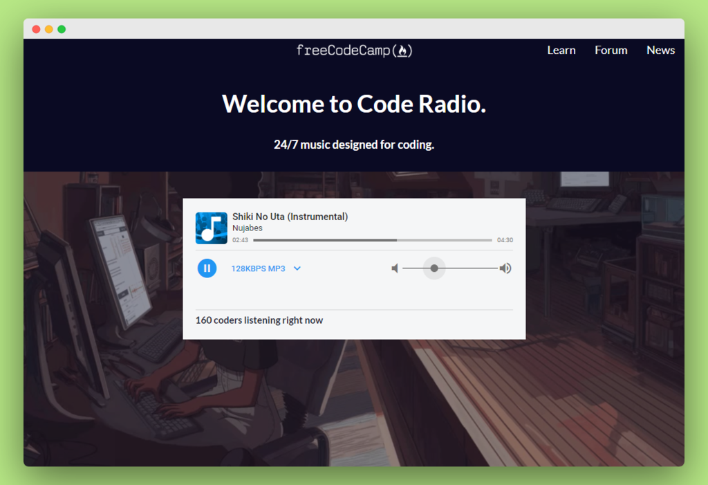Screen dimensions: 708x485
Task: Click the artist name Nujabes
Action: (x=248, y=228)
